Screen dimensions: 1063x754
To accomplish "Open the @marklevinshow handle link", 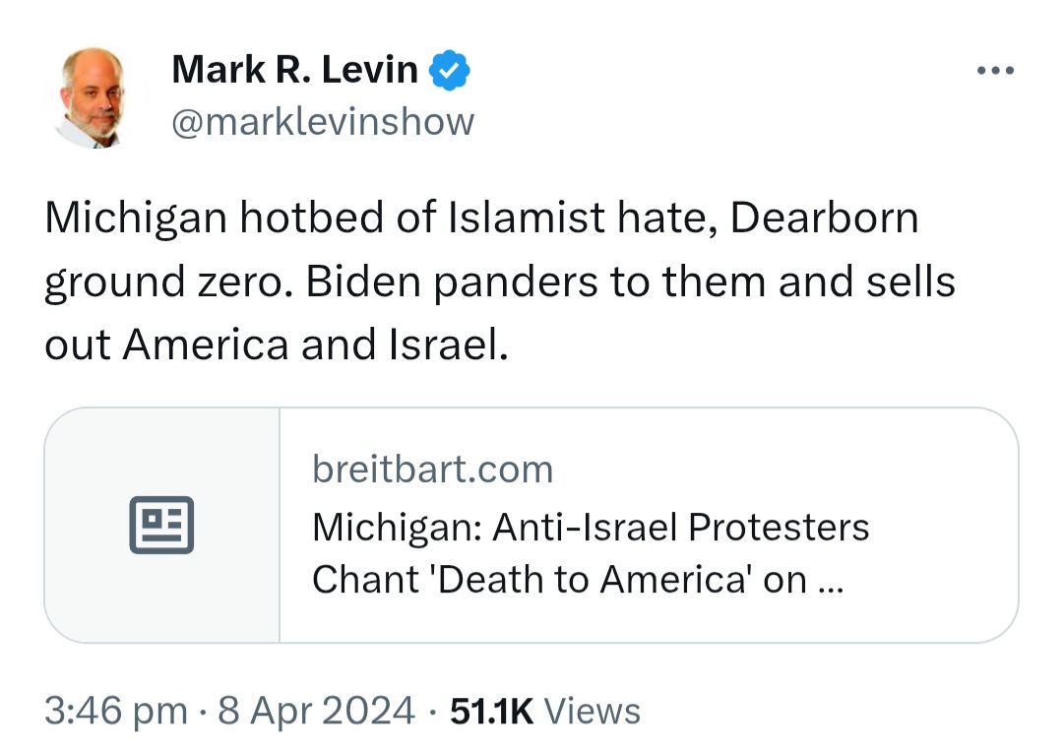I will coord(323,122).
